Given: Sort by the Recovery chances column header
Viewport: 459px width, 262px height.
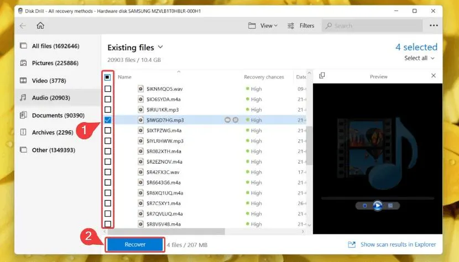Looking at the screenshot, I should [x=264, y=77].
